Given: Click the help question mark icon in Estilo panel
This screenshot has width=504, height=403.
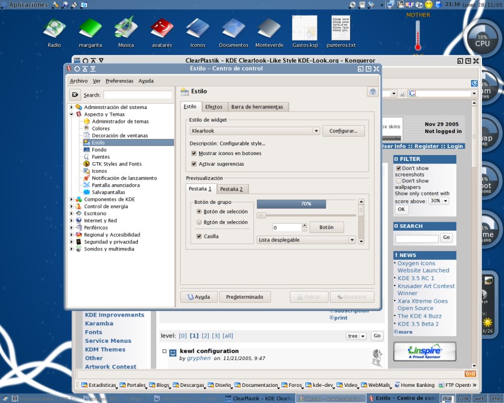Looking at the screenshot, I should pyautogui.click(x=373, y=92).
